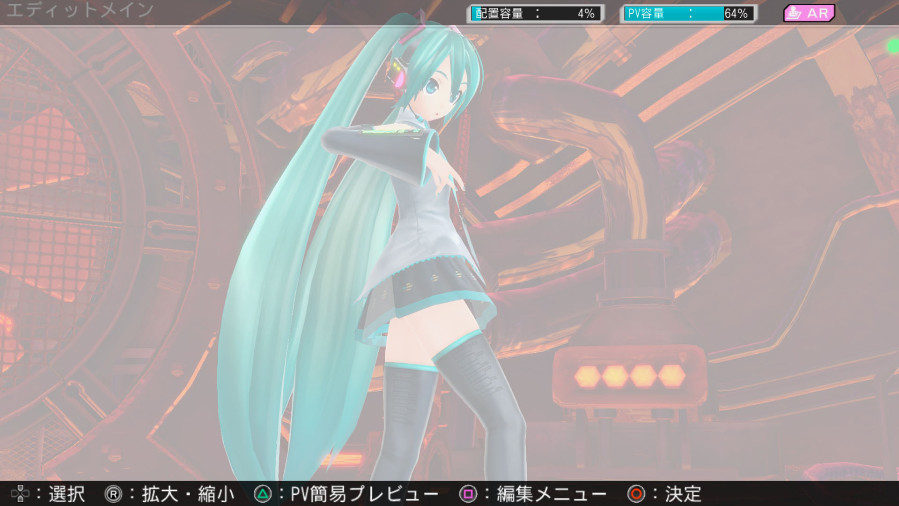Click the D-pad selection icon
This screenshot has height=506, width=899.
click(20, 494)
